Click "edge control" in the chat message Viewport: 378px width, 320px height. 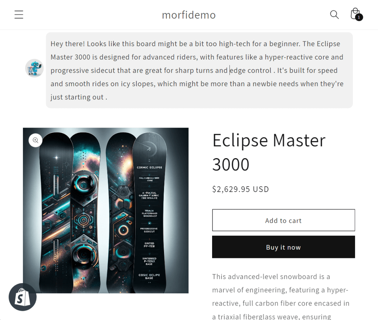coord(251,71)
